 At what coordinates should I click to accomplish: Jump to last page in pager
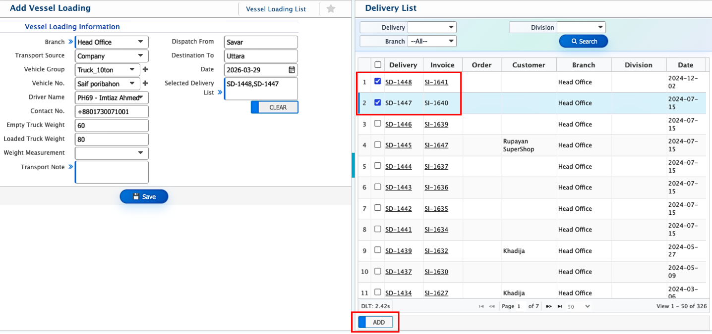[560, 306]
